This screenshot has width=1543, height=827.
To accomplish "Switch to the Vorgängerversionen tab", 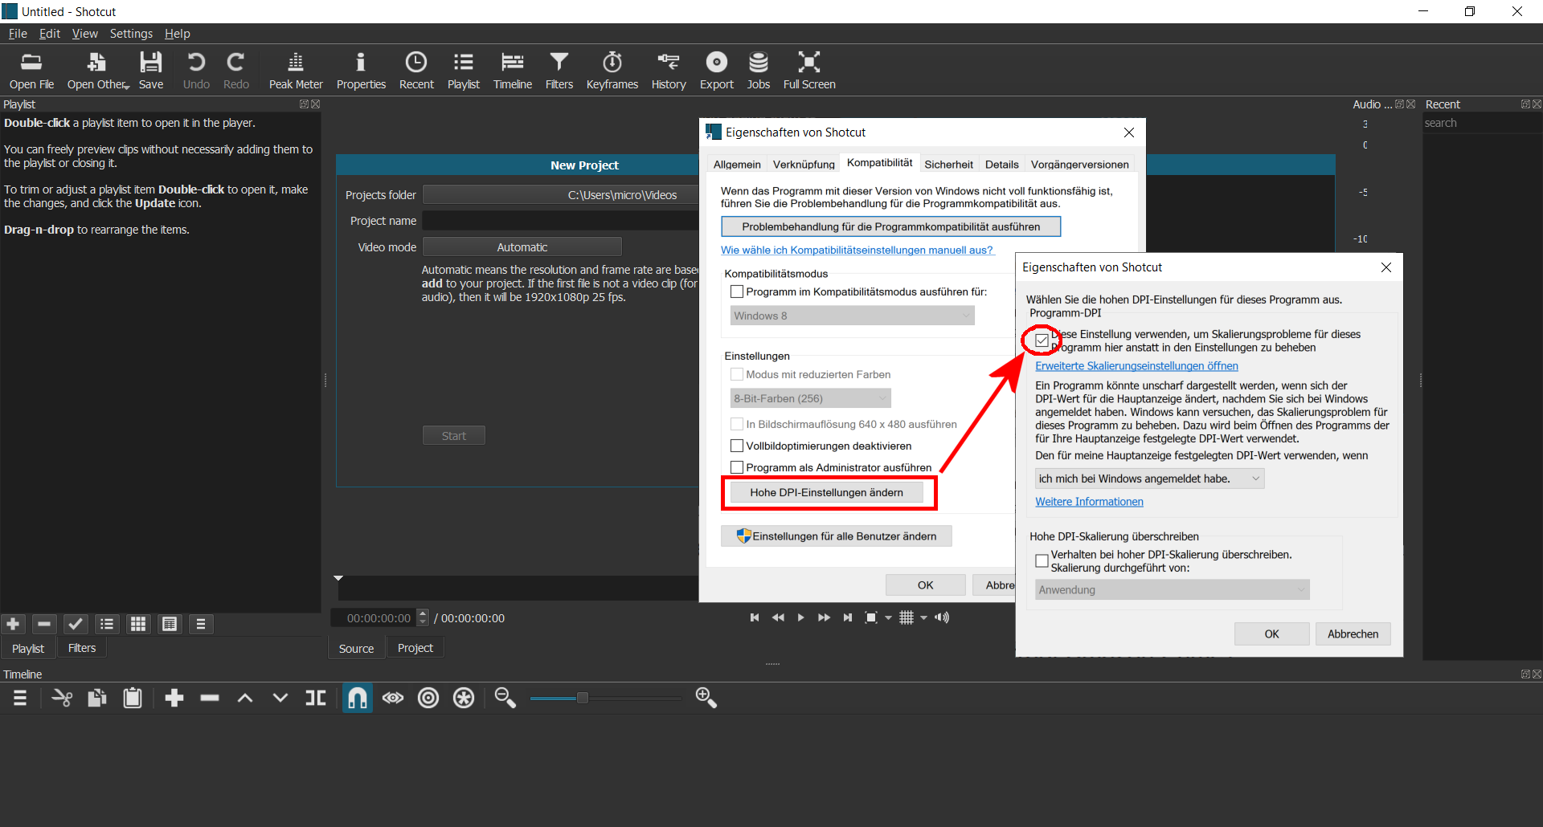I will (x=1079, y=164).
